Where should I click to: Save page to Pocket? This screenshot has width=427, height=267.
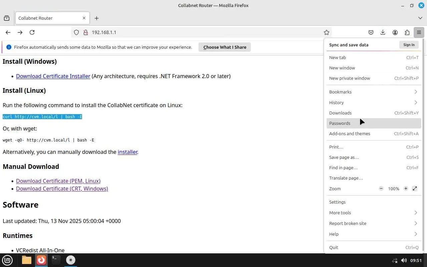[371, 32]
